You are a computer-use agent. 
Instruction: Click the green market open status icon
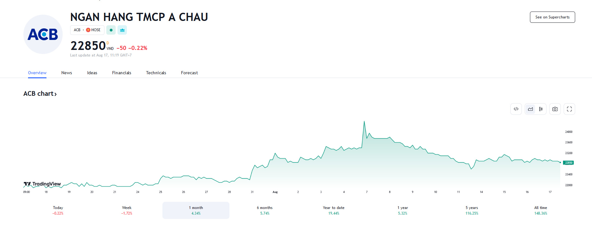pyautogui.click(x=111, y=30)
